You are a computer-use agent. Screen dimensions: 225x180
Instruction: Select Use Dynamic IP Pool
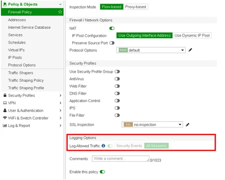click(x=192, y=35)
